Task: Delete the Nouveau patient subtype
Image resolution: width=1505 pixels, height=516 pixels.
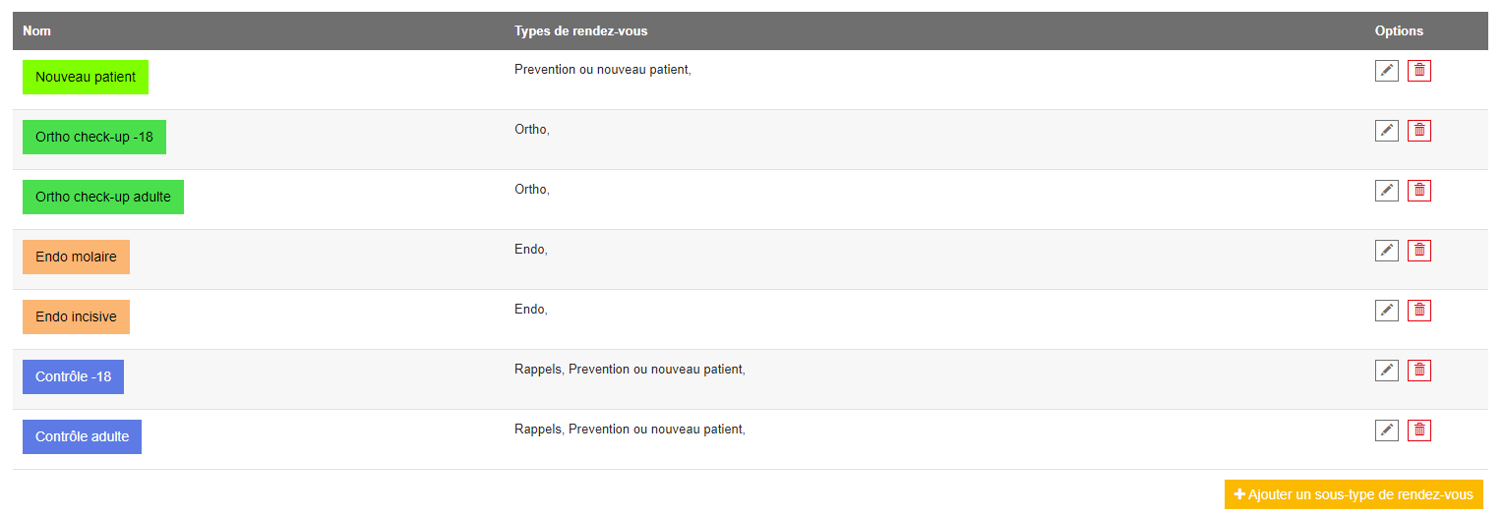Action: pyautogui.click(x=1419, y=71)
